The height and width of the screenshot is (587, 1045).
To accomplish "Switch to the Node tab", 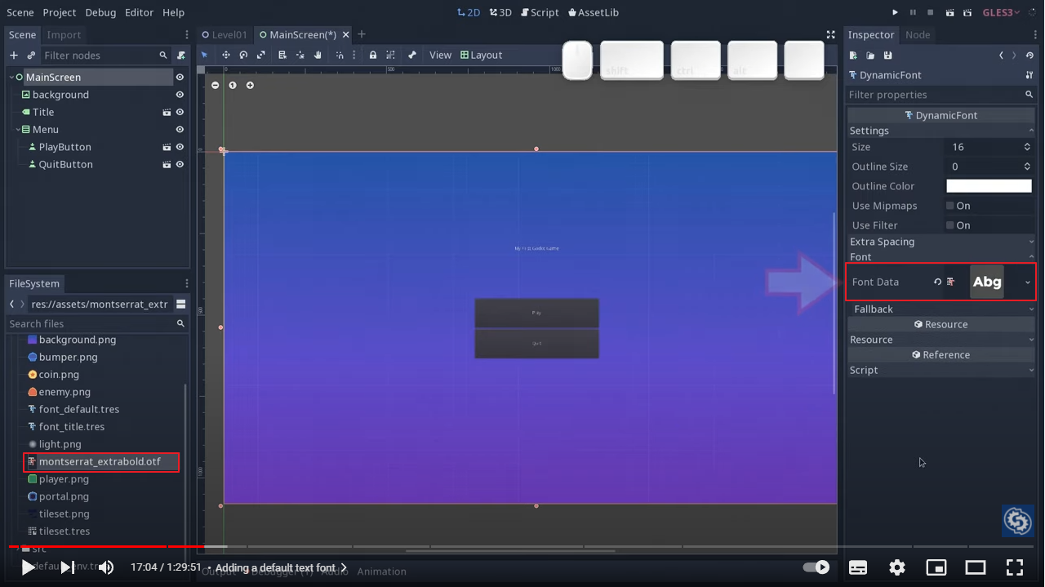I will click(918, 35).
